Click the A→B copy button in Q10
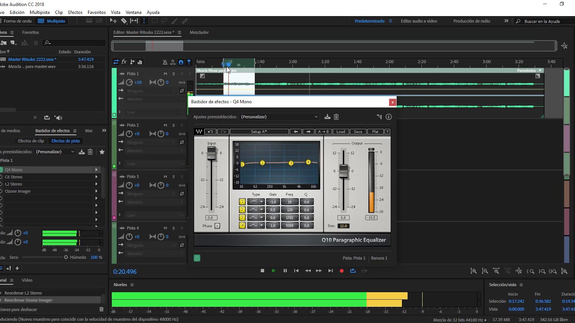 [323, 131]
